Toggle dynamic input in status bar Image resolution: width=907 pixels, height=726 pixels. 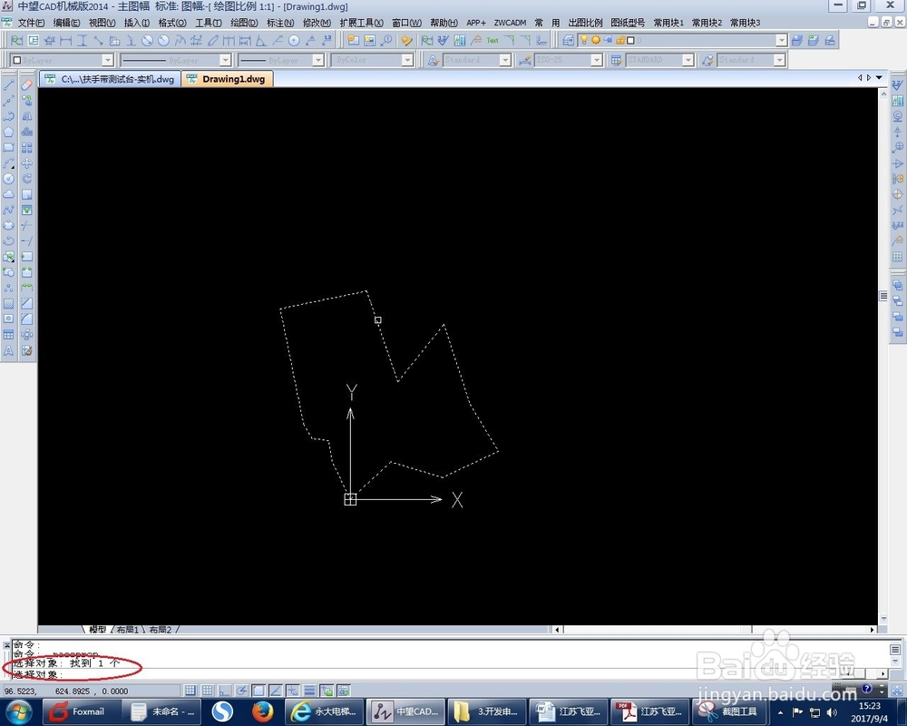[x=293, y=691]
